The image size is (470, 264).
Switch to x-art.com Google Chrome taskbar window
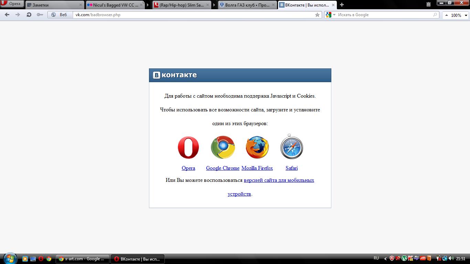(x=83, y=259)
